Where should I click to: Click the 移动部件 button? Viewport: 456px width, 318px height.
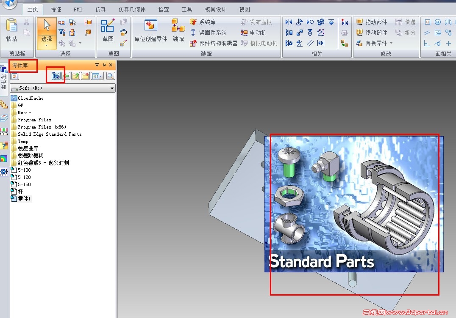pos(372,33)
